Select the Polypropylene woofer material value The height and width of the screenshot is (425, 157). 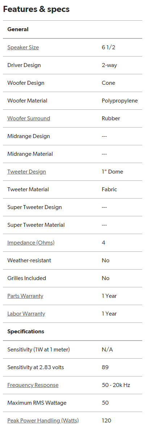pos(120,101)
